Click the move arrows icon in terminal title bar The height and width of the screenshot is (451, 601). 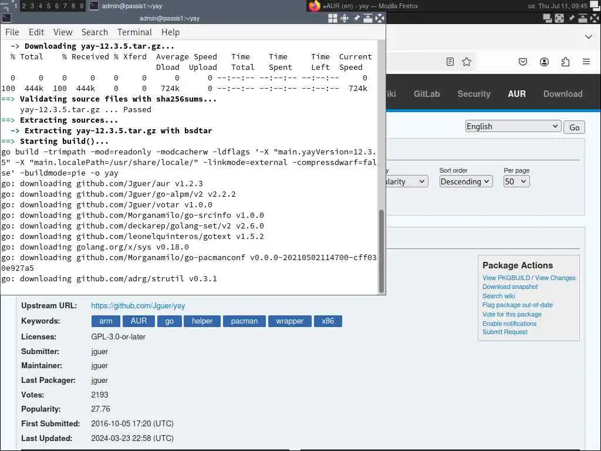345,18
